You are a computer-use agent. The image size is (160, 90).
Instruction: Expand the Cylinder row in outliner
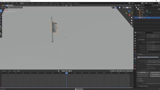tap(138, 12)
